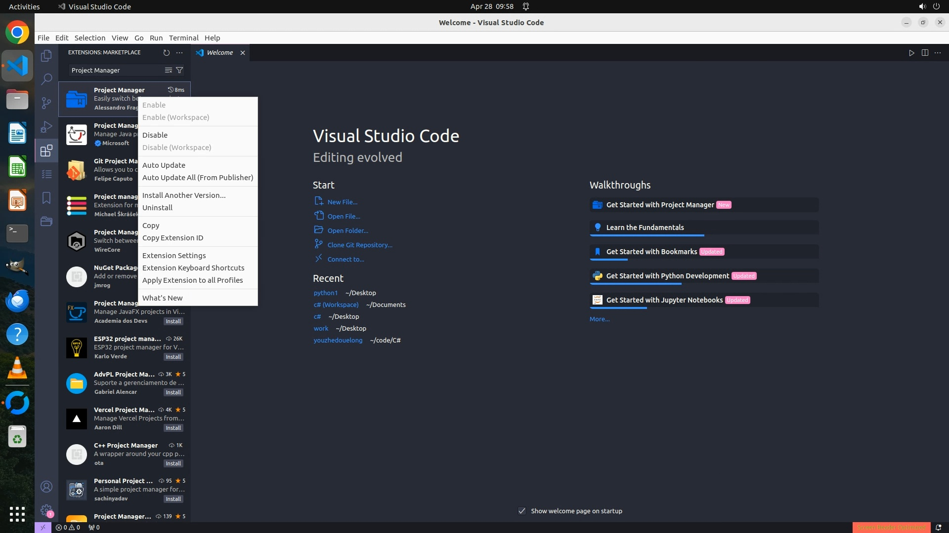Open the Bookmarks view icon
949x533 pixels.
[46, 198]
